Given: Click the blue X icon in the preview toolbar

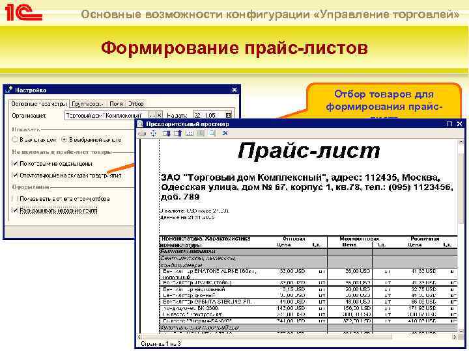Looking at the screenshot, I should coord(225,133).
